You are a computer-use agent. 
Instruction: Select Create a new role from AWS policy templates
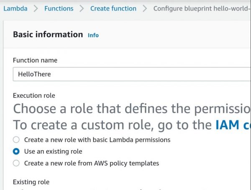(x=16, y=163)
